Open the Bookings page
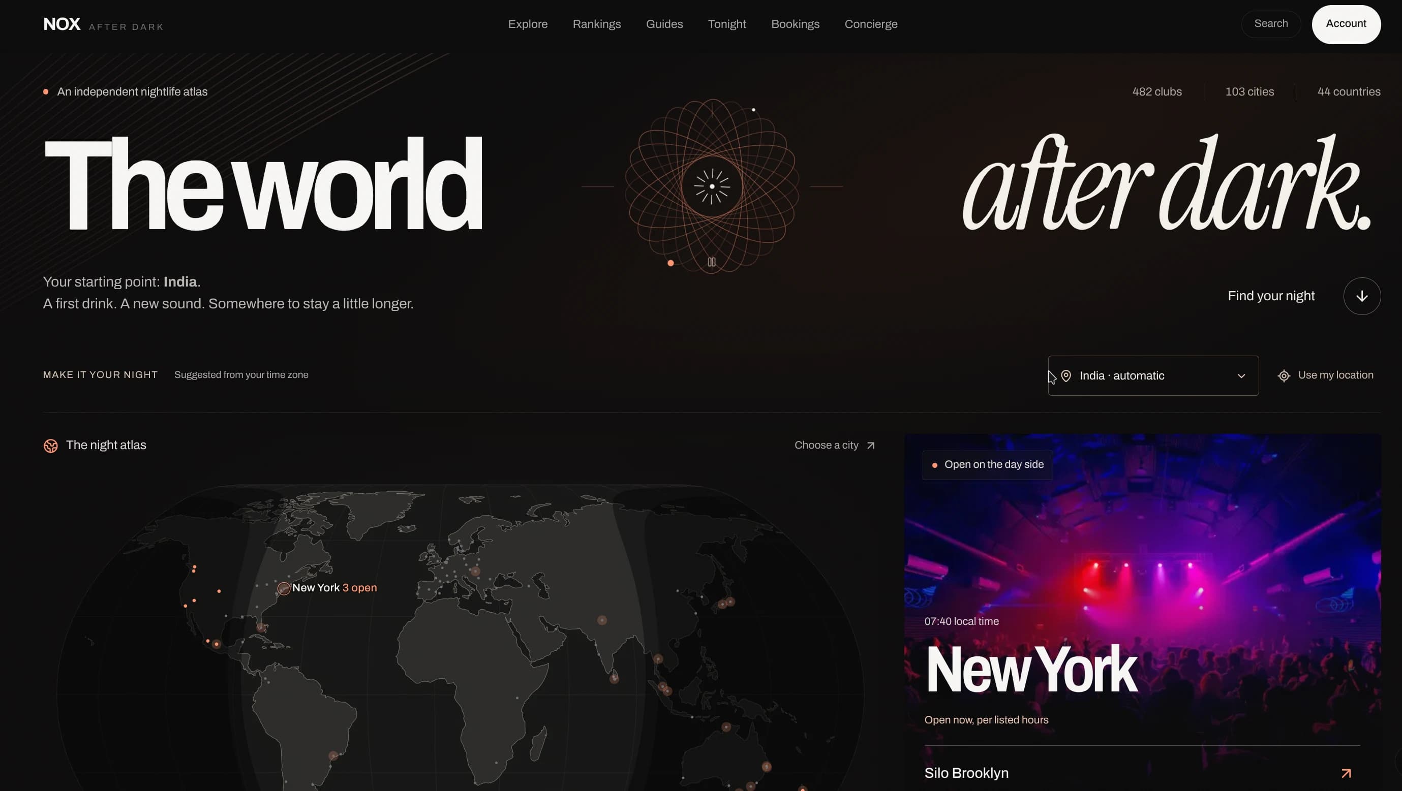This screenshot has width=1402, height=791. (795, 24)
